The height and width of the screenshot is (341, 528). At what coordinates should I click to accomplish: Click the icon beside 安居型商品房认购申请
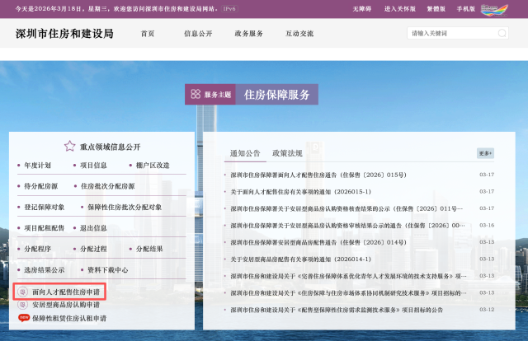tap(23, 305)
